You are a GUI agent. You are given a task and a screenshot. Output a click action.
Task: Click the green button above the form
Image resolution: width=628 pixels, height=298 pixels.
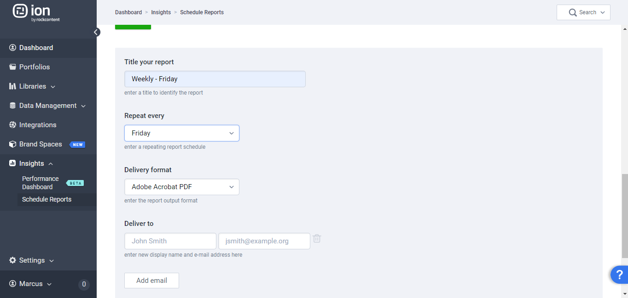click(x=133, y=27)
